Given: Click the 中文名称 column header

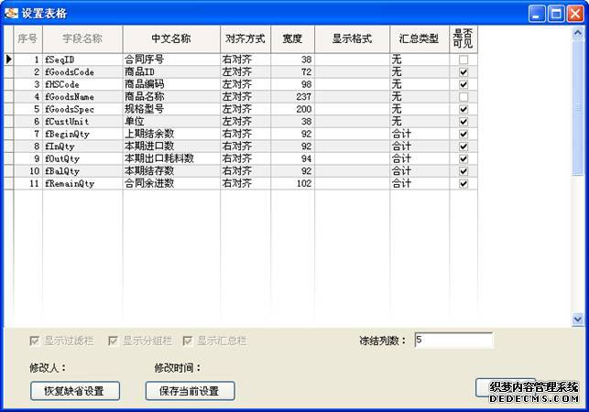Looking at the screenshot, I should (x=170, y=39).
